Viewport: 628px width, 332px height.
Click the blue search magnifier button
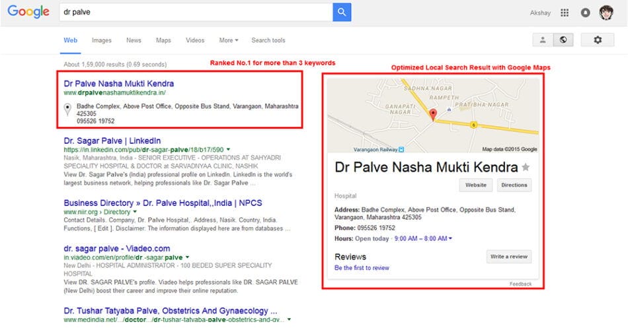click(342, 12)
